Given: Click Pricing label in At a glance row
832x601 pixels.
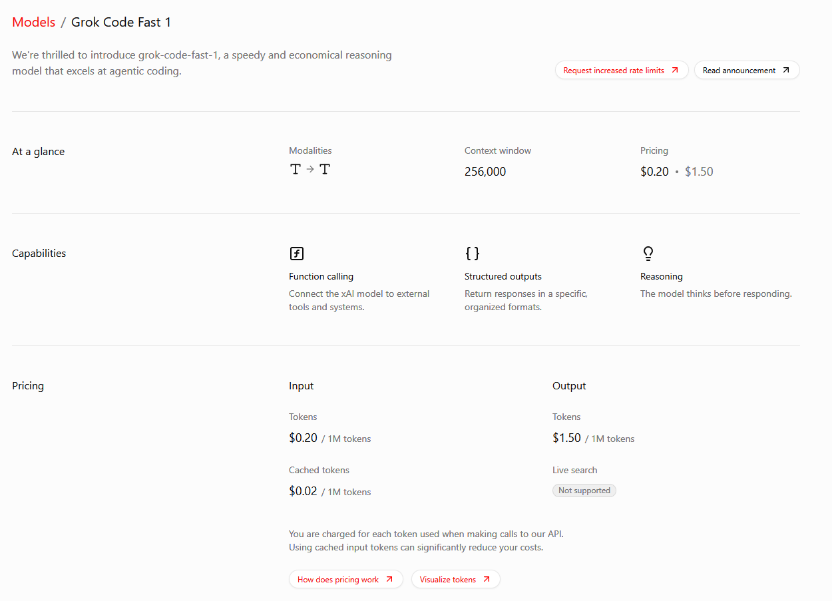Looking at the screenshot, I should 654,150.
